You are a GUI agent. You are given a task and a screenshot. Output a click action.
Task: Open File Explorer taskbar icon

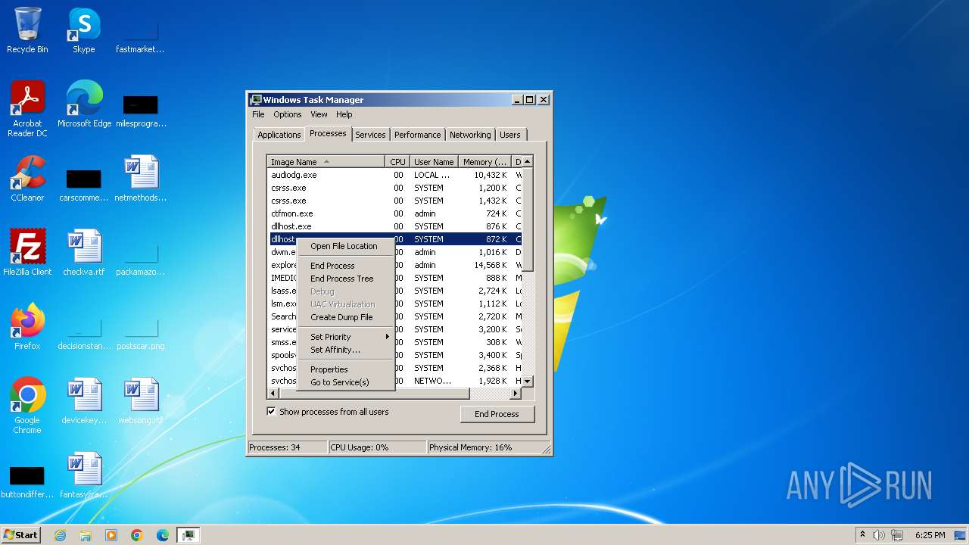point(86,535)
